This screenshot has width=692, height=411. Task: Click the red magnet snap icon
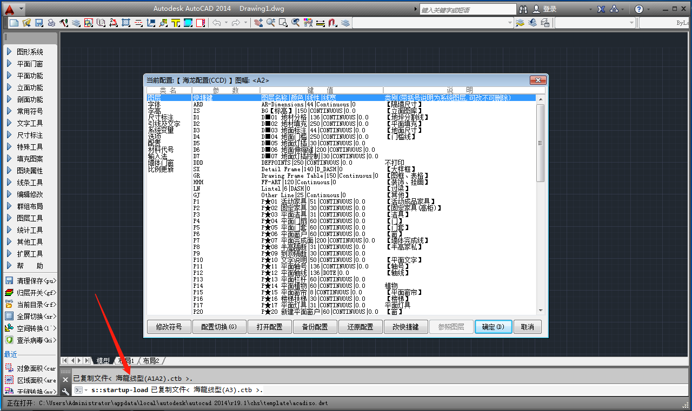click(333, 23)
